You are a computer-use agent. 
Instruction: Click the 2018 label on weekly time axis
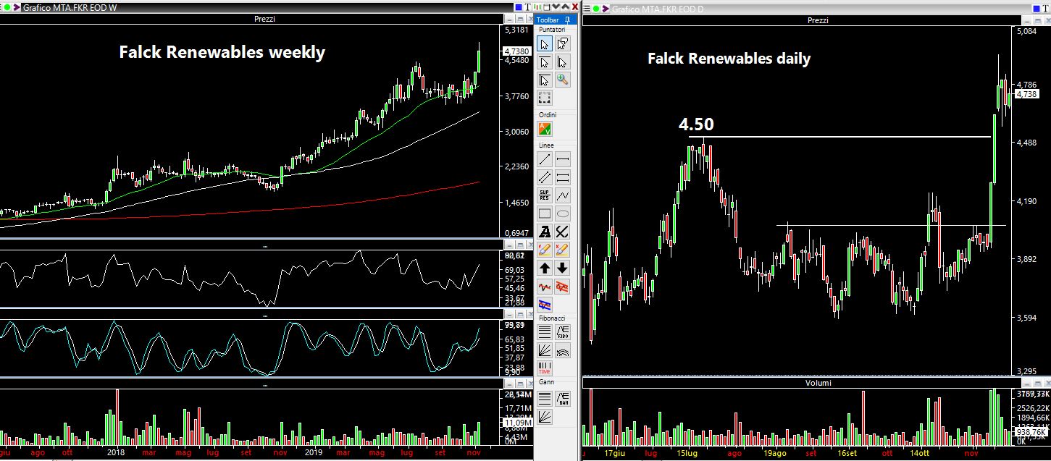[x=116, y=452]
